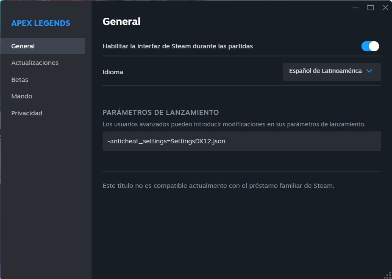Click the advanced users launch options description
Screen dimensions: 392x279
pyautogui.click(x=234, y=125)
